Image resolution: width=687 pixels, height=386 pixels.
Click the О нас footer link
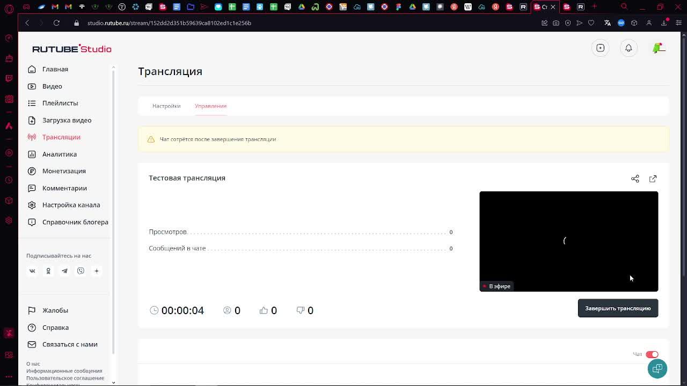[33, 364]
